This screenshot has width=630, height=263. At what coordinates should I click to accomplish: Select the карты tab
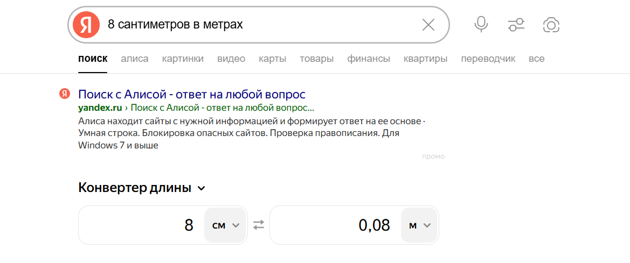point(272,59)
